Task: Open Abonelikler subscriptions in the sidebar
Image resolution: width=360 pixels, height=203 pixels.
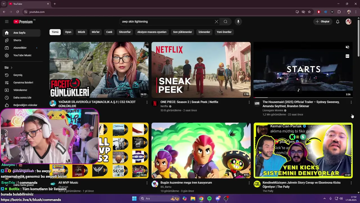Action: (21, 48)
